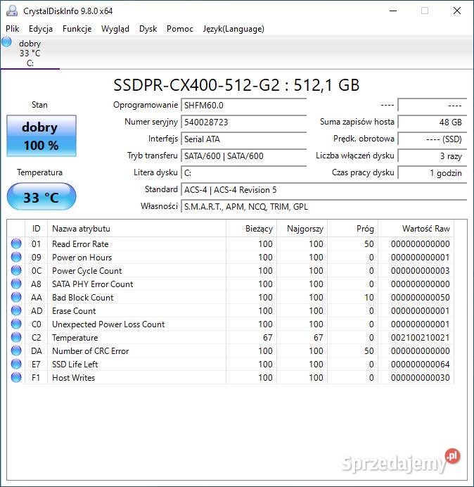Click the ID column header
Viewport: 474px width, 487px height.
point(36,229)
